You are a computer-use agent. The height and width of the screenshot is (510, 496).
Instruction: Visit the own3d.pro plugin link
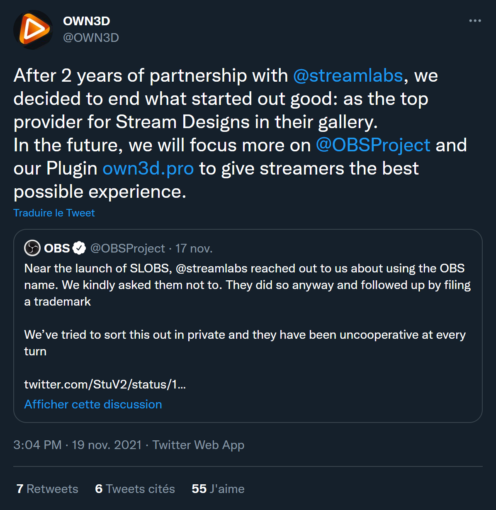click(148, 169)
